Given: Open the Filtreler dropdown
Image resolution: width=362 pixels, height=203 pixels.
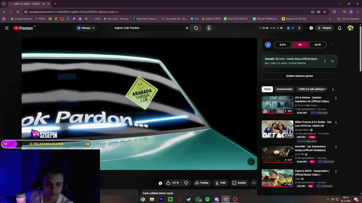Looking at the screenshot, I should [x=86, y=28].
